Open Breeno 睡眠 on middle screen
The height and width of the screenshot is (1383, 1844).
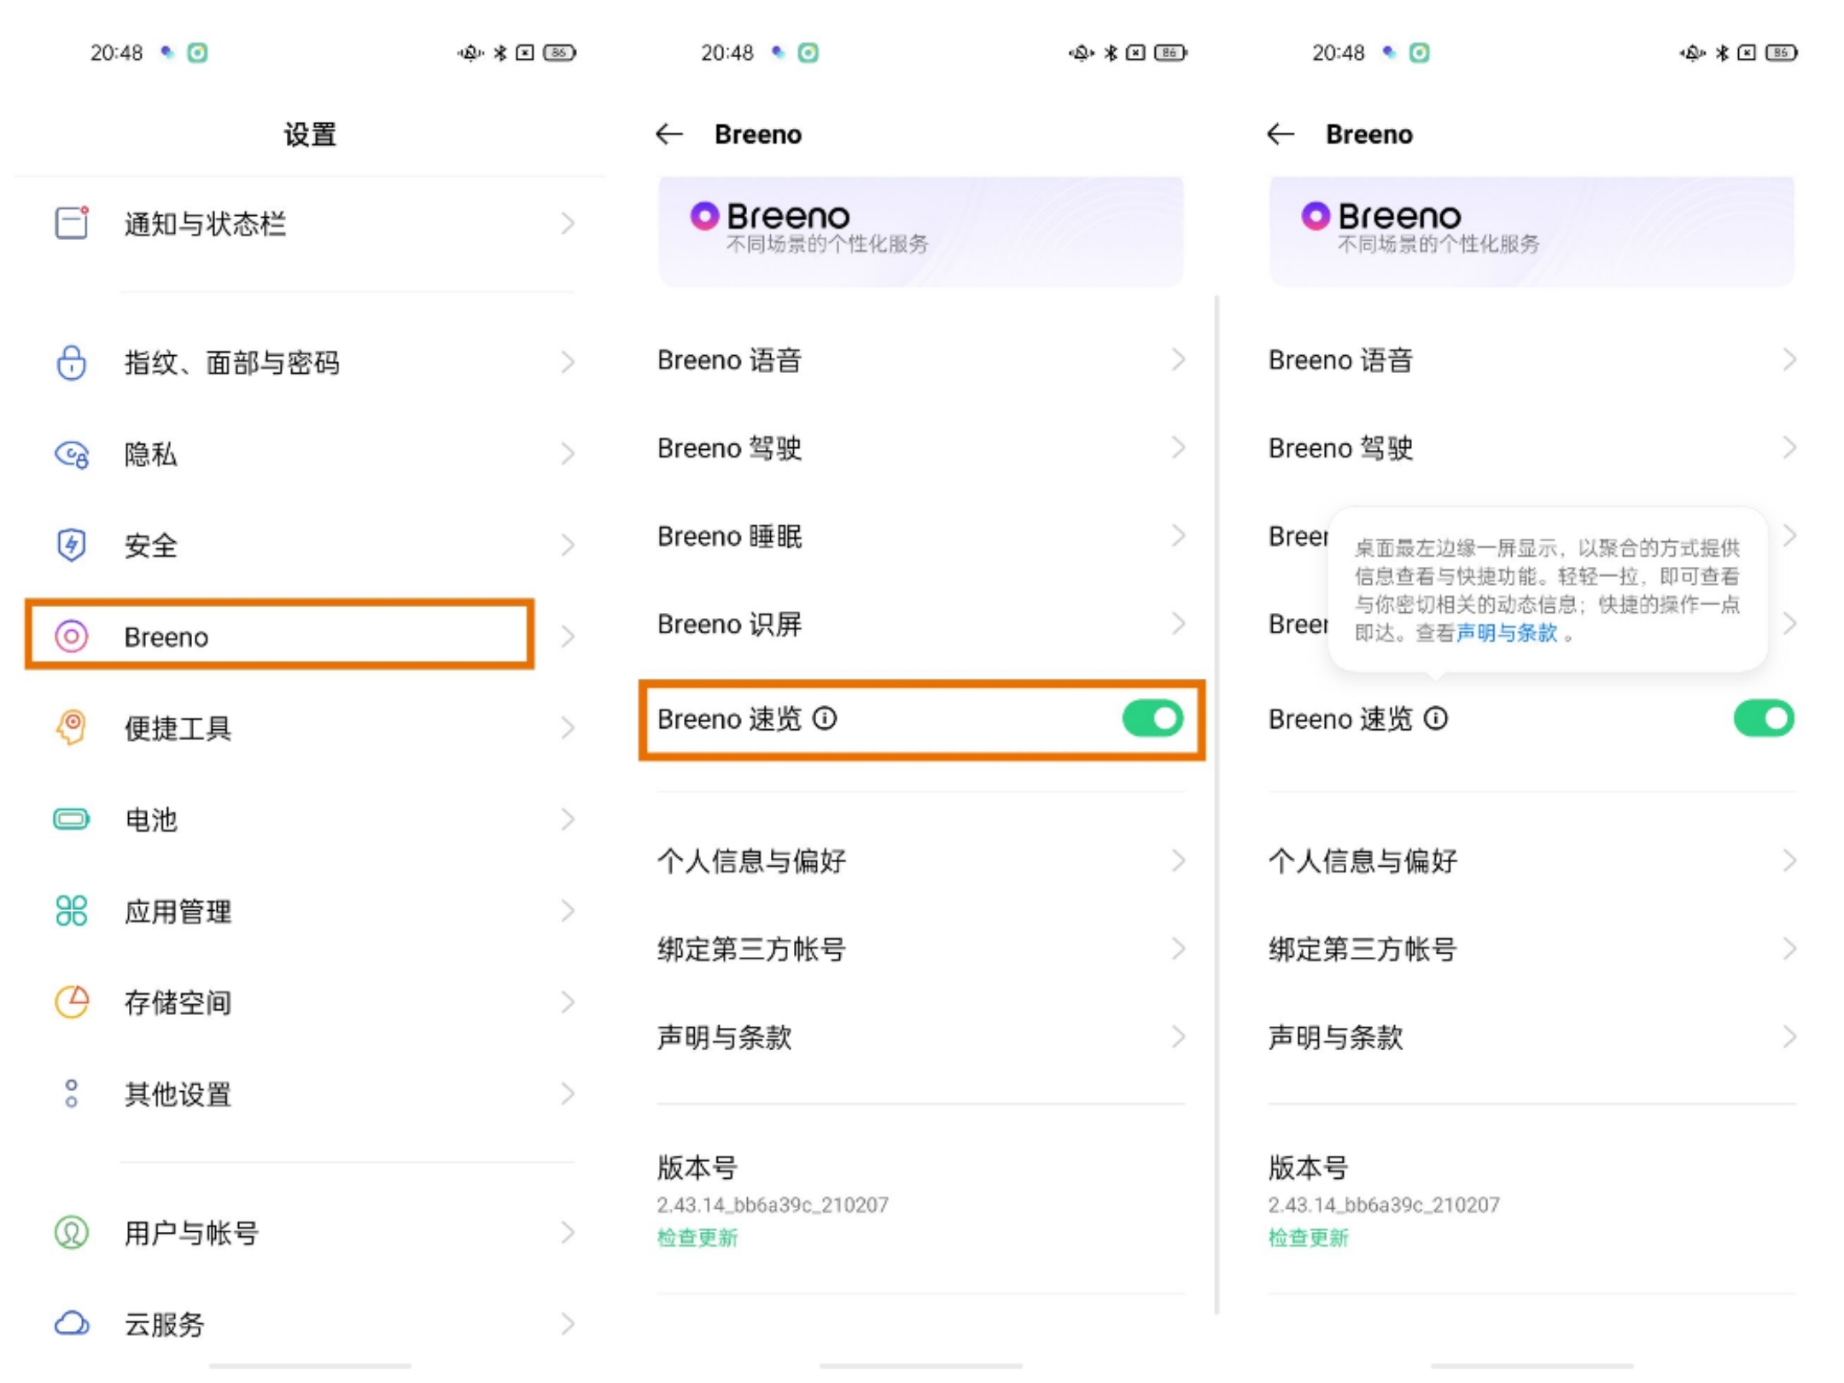920,535
